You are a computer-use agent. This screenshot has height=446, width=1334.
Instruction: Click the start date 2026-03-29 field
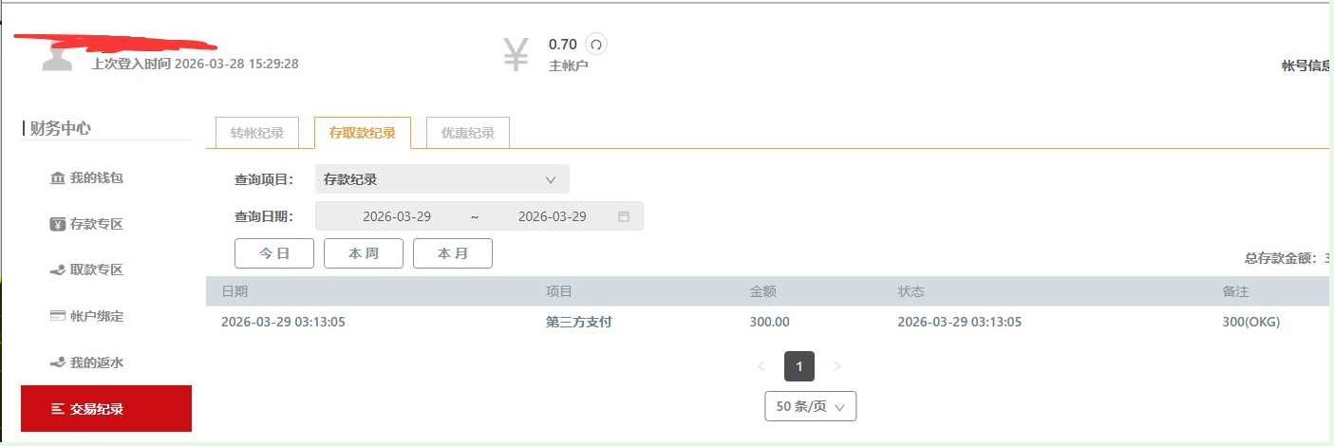397,216
